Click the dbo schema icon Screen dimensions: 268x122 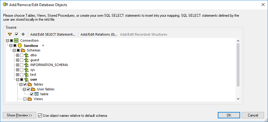click(x=26, y=55)
